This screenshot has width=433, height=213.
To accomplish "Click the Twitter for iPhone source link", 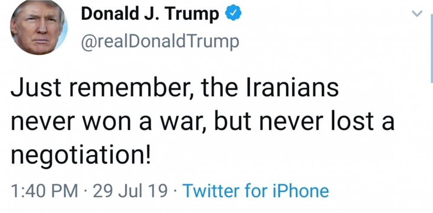I will coord(255,190).
